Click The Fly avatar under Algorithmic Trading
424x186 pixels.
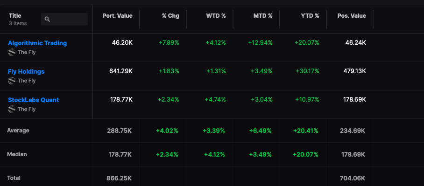(x=12, y=52)
